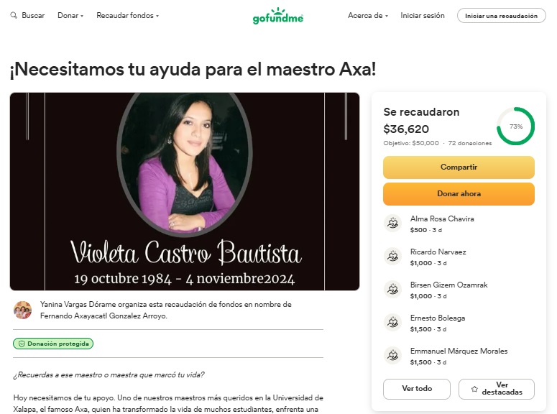Click the Donar ahora button

[x=459, y=193]
